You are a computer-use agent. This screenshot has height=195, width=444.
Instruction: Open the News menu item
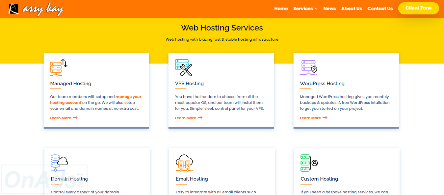pyautogui.click(x=329, y=9)
